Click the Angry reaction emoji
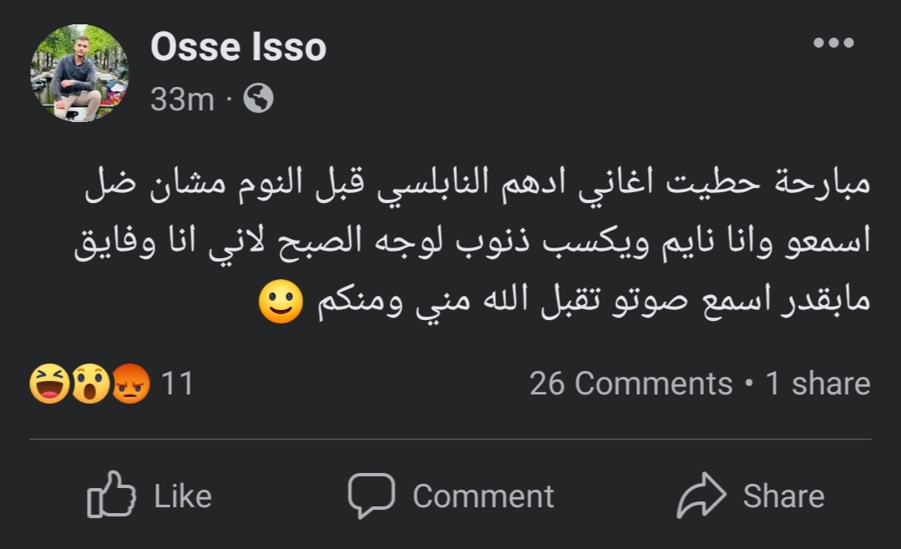 [x=130, y=384]
